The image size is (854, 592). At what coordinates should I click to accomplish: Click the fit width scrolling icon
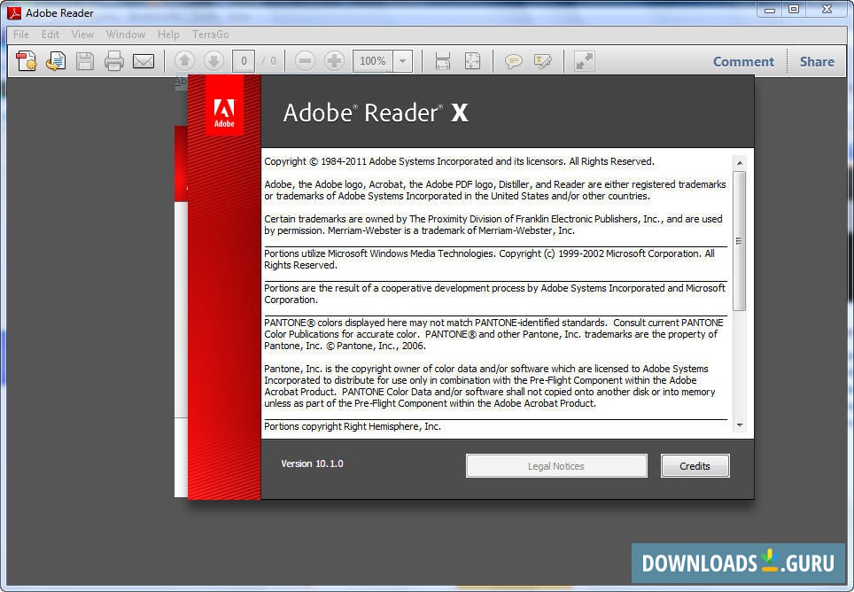443,61
